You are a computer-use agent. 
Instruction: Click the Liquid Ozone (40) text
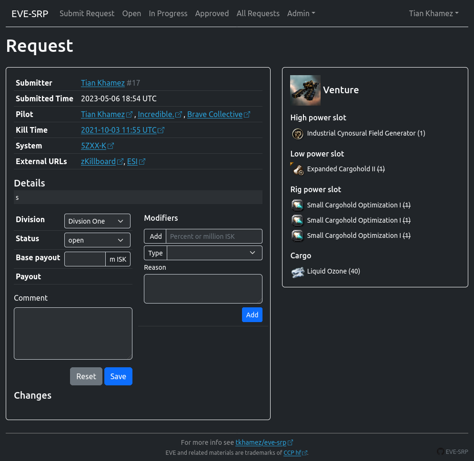pyautogui.click(x=333, y=271)
